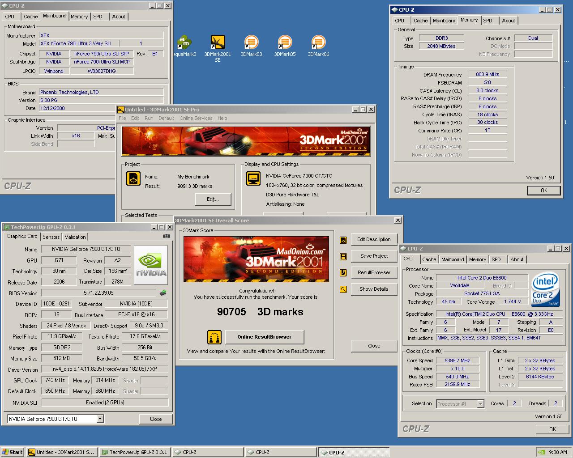
Task: Switch to Mainboard tab in bottom-right CPU-Z
Action: [x=453, y=259]
